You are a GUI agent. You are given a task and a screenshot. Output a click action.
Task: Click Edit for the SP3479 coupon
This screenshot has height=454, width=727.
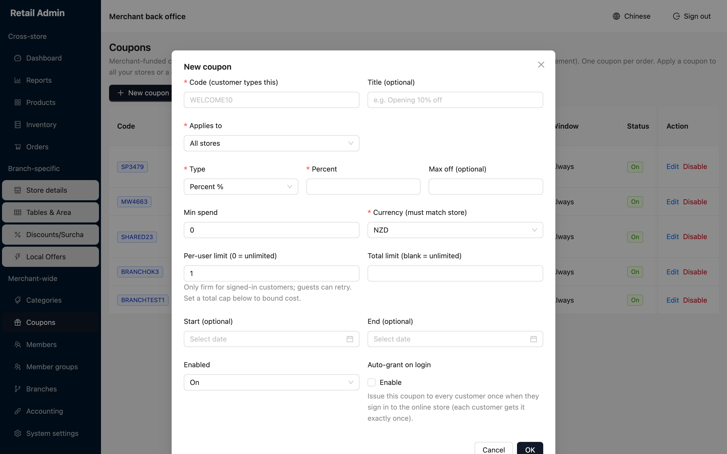click(x=672, y=167)
